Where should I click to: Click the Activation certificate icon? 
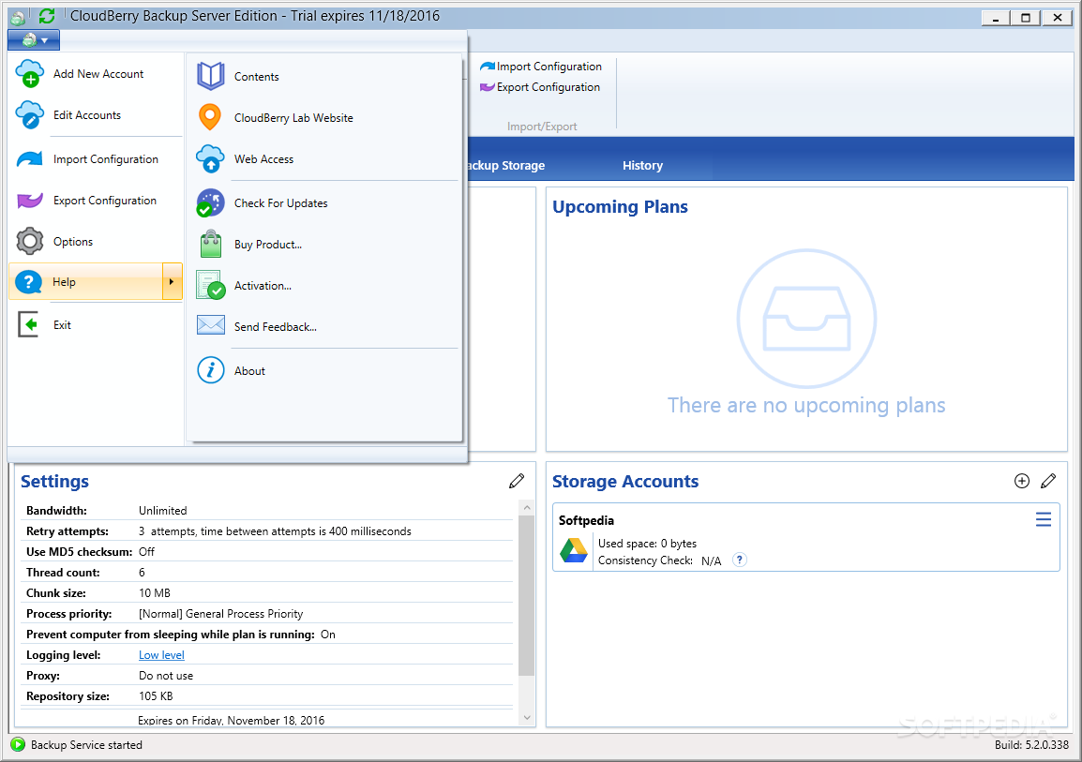pyautogui.click(x=210, y=285)
